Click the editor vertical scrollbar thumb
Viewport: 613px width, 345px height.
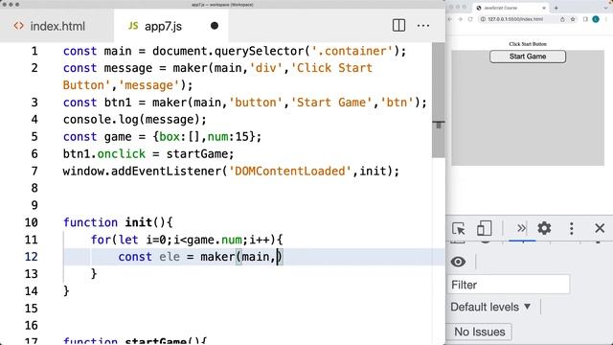coord(439,100)
